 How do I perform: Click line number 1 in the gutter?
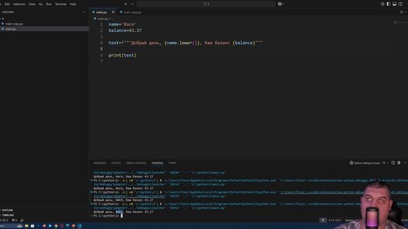click(x=101, y=24)
